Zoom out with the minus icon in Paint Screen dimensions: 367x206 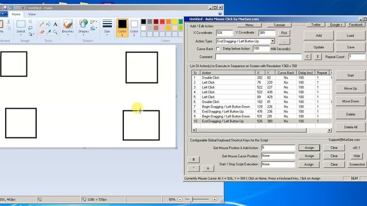pyautogui.click(x=179, y=200)
